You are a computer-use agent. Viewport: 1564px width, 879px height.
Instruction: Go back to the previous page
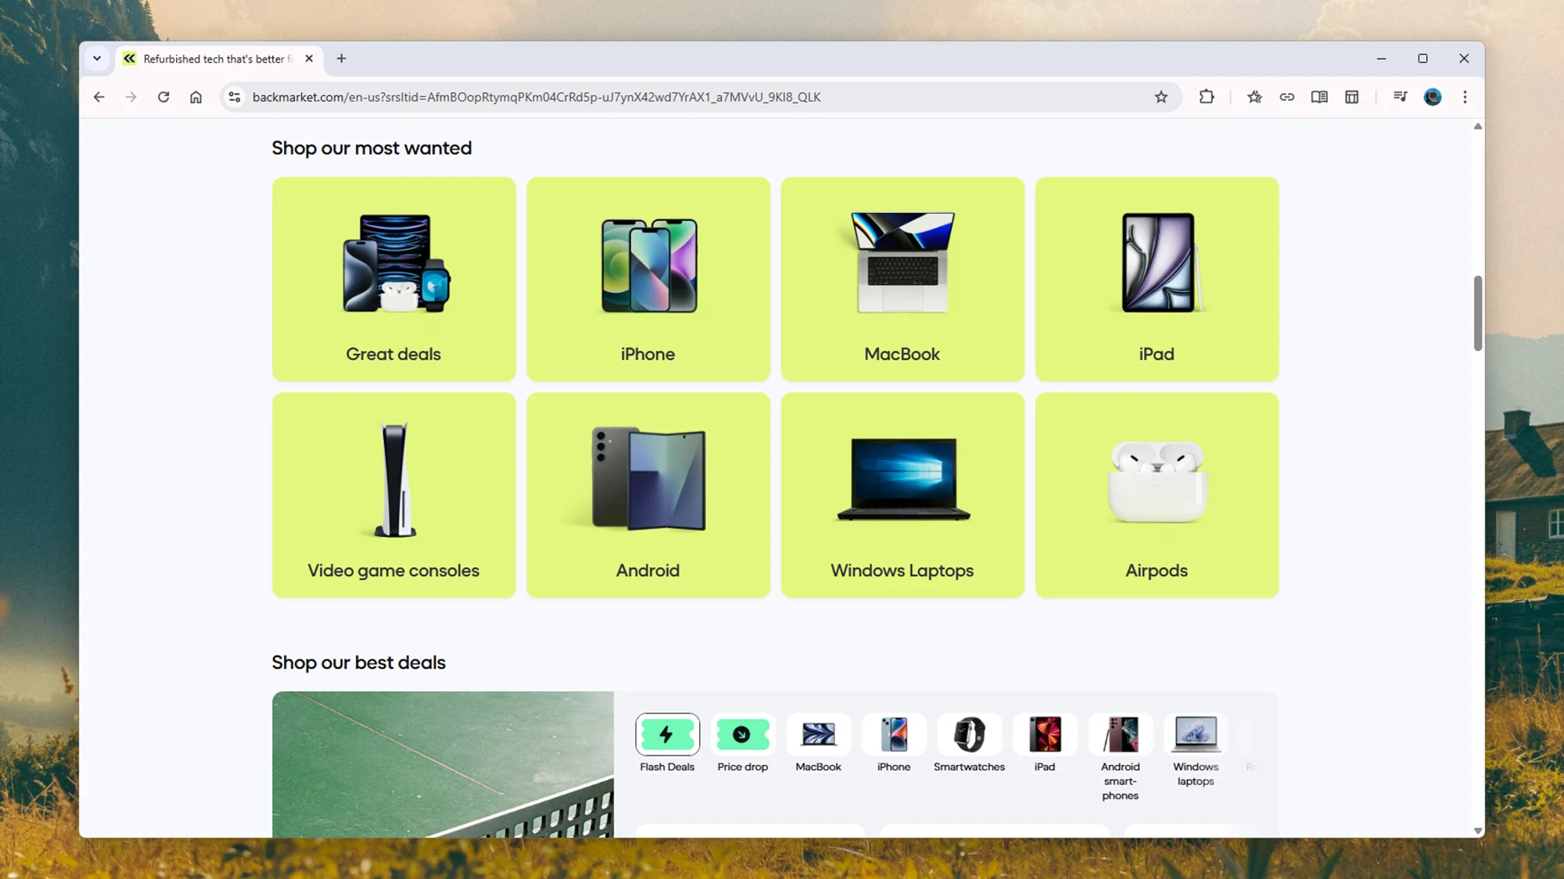(x=99, y=97)
